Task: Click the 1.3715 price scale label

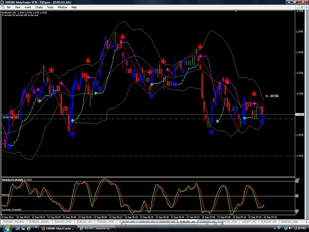Action: tap(300, 156)
